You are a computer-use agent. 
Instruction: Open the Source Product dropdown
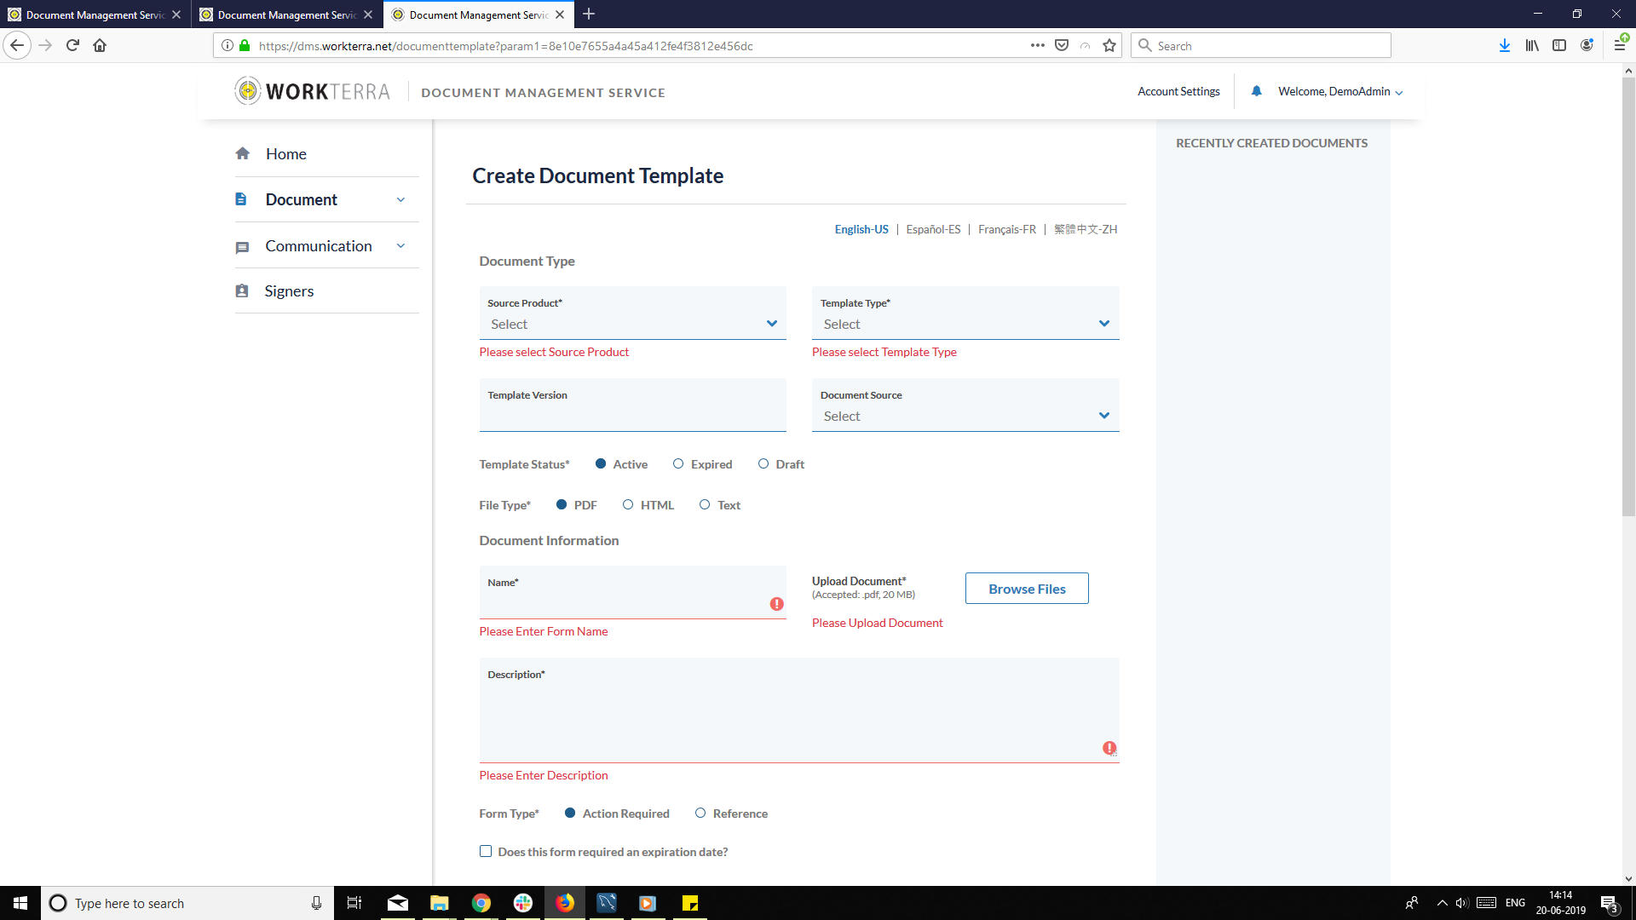point(632,324)
